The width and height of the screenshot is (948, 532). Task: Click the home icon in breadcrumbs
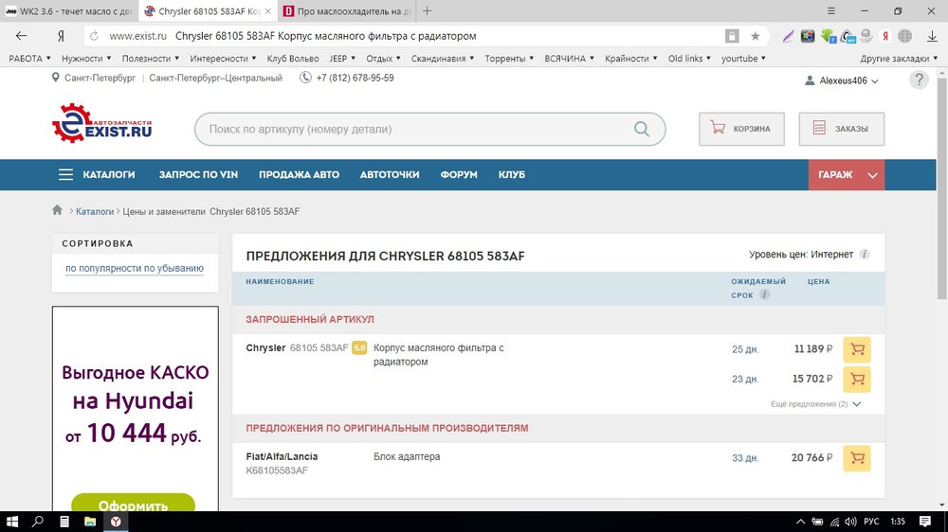(x=57, y=210)
